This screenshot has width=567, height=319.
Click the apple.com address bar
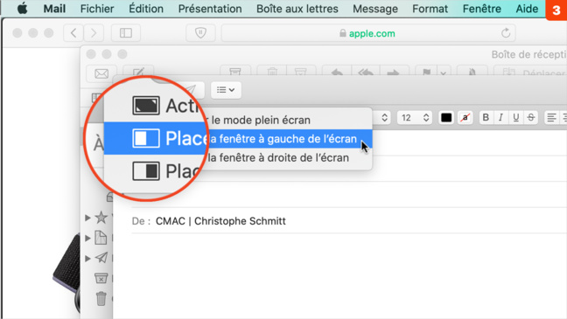(x=368, y=33)
